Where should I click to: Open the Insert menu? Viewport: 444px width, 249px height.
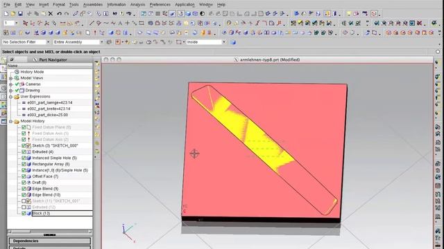pyautogui.click(x=44, y=5)
